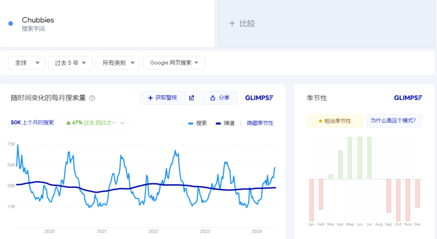Open the Google 网页搜索 dropdown
The image size is (437, 239).
coord(174,63)
